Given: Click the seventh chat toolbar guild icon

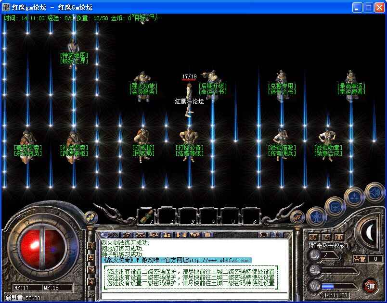Looking at the screenshot, I should tap(194, 235).
